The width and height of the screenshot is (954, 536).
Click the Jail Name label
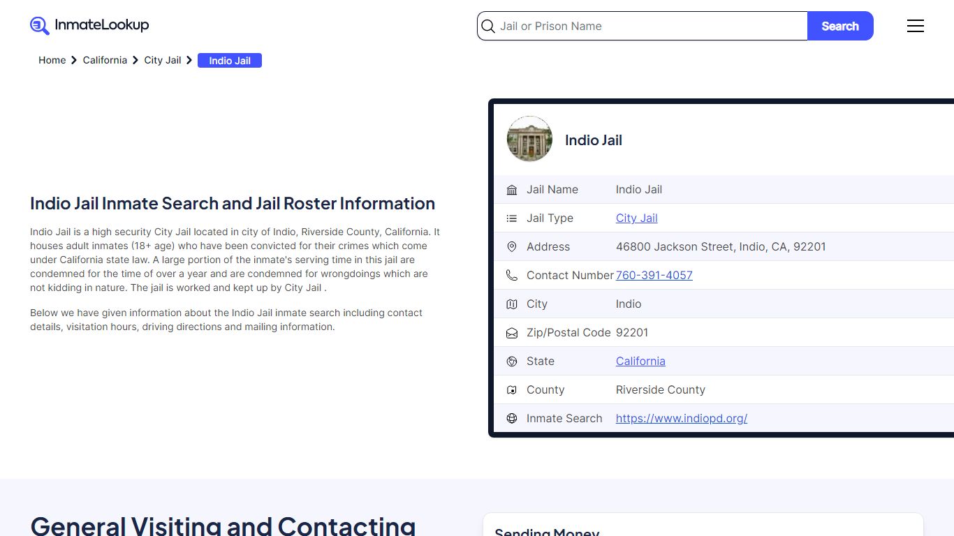coord(552,190)
